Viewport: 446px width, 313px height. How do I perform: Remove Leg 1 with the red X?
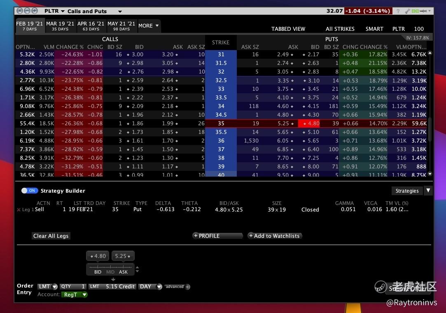pos(19,210)
